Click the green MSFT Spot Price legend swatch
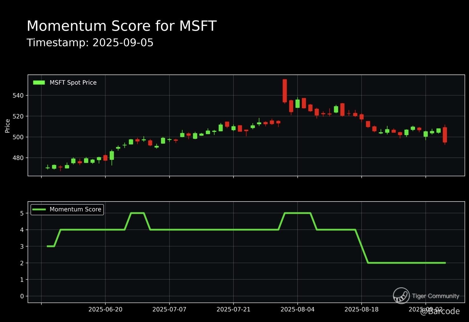The height and width of the screenshot is (322, 469). coord(39,82)
